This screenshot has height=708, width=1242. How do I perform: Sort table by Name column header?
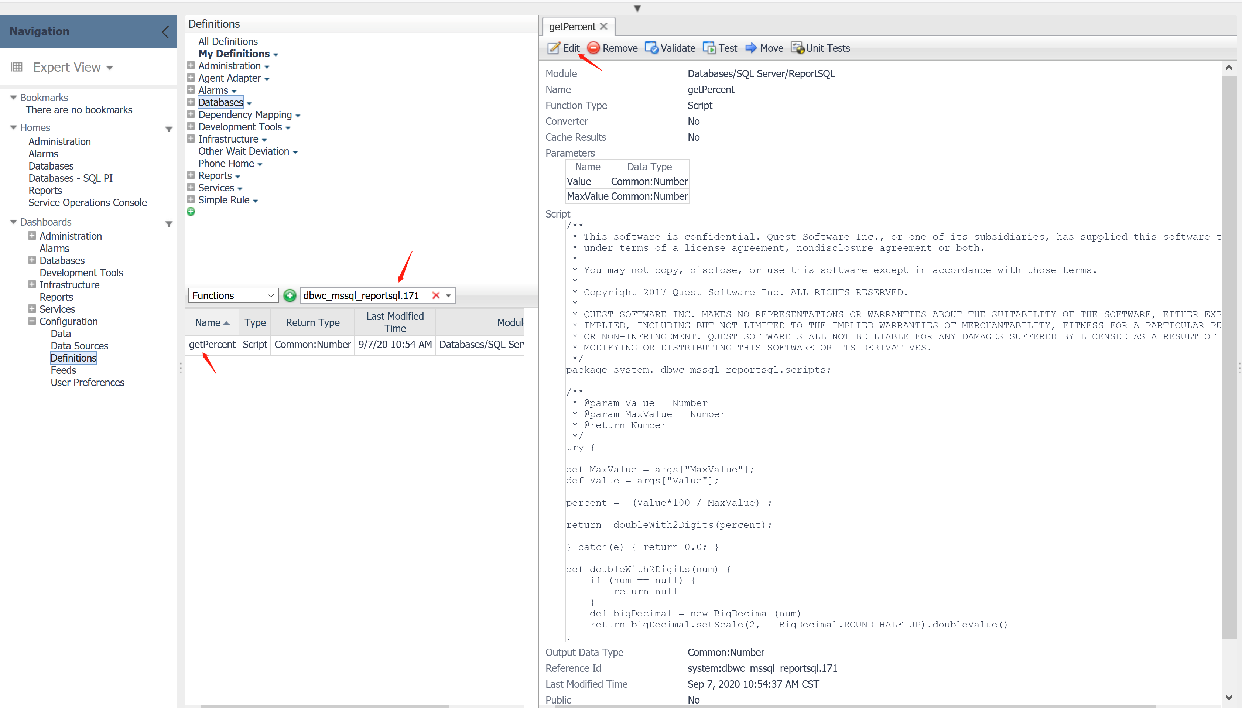[208, 323]
